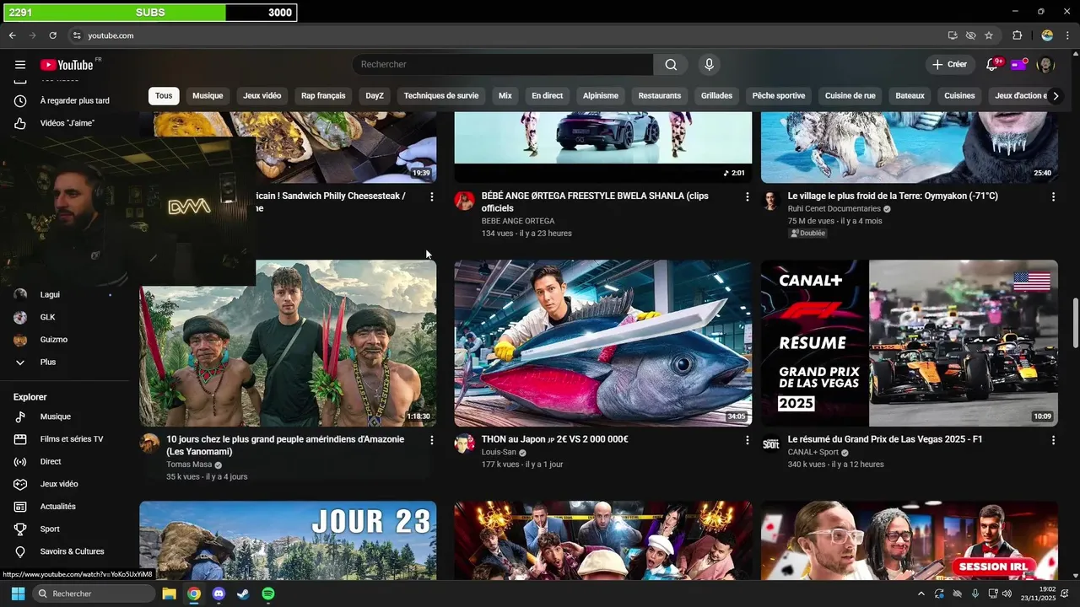The image size is (1080, 607).
Task: Open the video title 'THON au Japon'
Action: click(x=554, y=439)
